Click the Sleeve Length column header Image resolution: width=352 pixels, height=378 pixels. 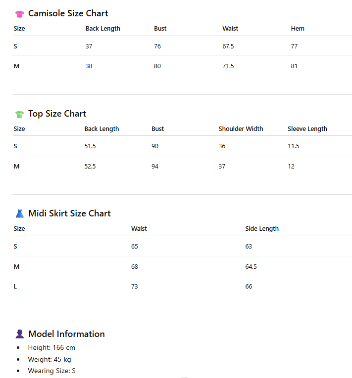[x=307, y=129]
